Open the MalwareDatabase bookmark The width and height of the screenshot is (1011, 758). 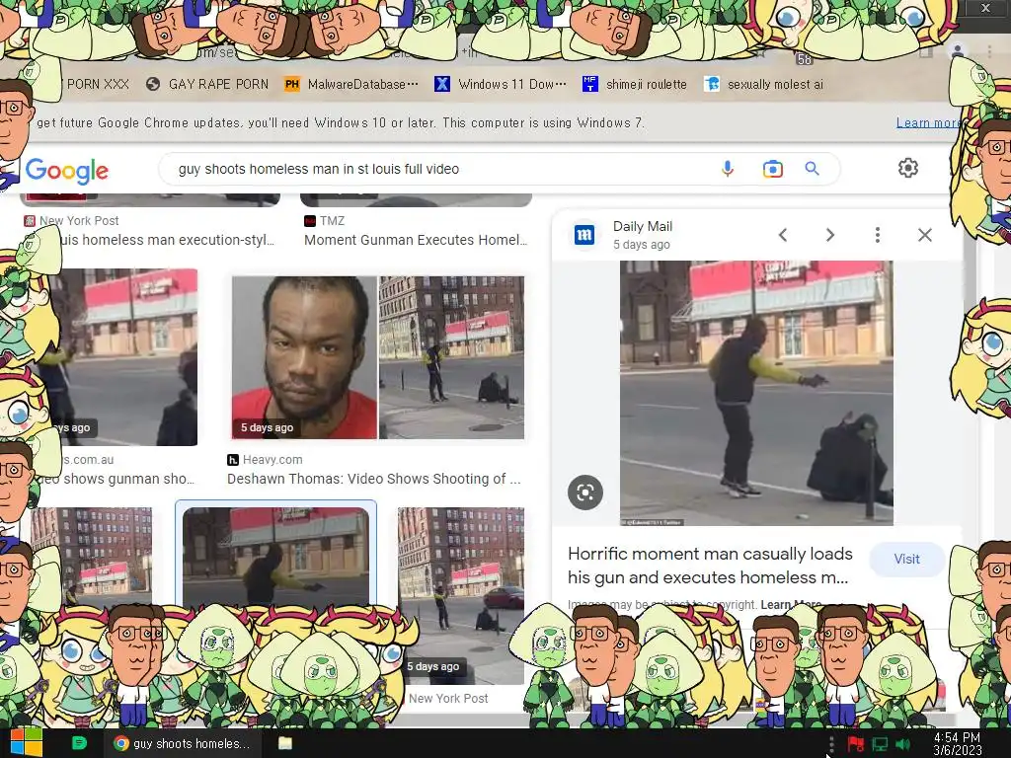[351, 84]
